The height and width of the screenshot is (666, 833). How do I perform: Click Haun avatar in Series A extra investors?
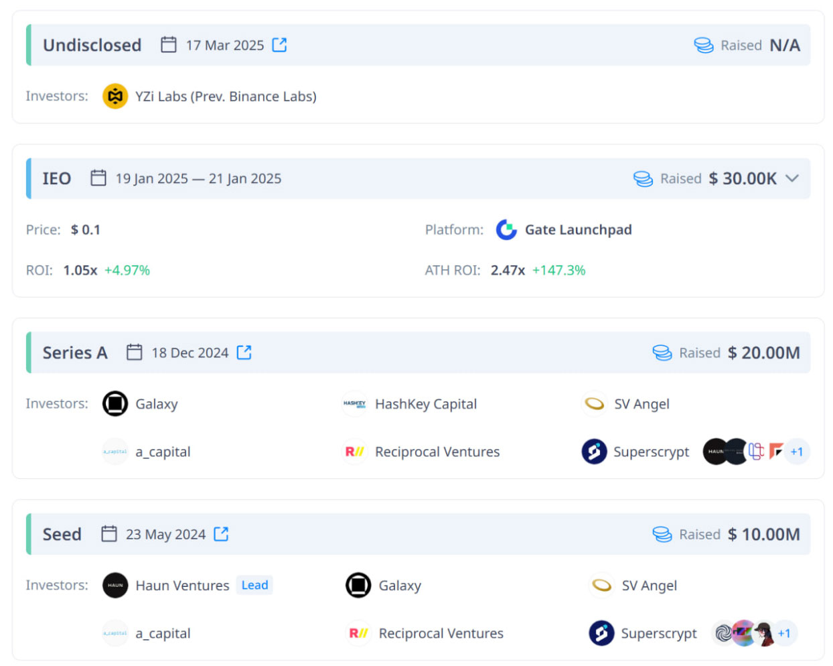714,452
